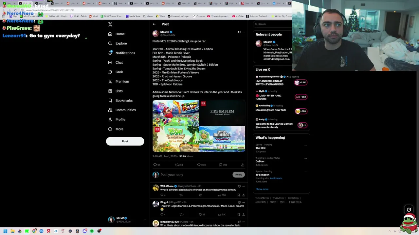Like W.S. Chase's comment
Image resolution: width=419 pixels, height=235 pixels.
pyautogui.click(x=200, y=195)
